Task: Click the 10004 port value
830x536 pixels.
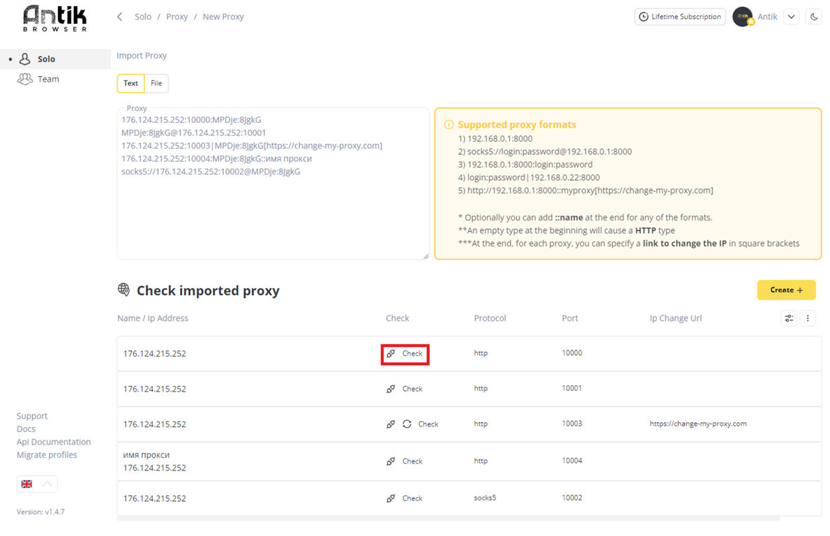Action: point(572,461)
